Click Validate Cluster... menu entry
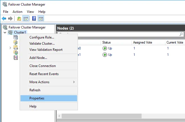Image resolution: width=185 pixels, height=122 pixels. click(42, 44)
